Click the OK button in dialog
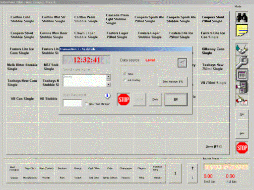 click(176, 99)
